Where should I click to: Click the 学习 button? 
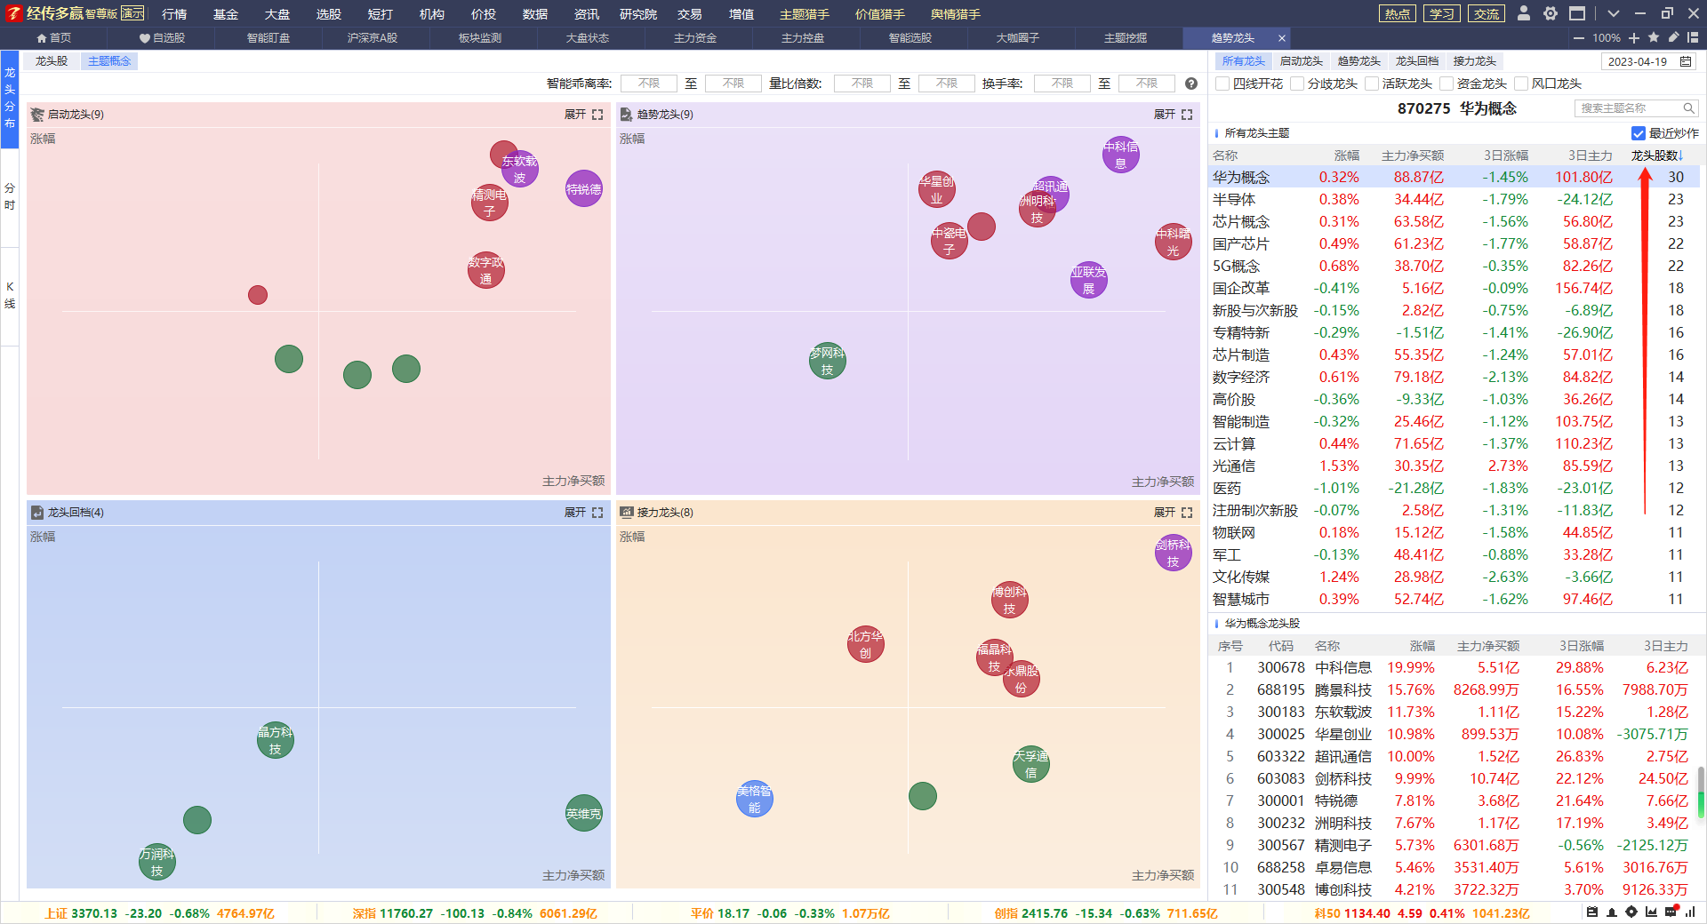[x=1442, y=13]
